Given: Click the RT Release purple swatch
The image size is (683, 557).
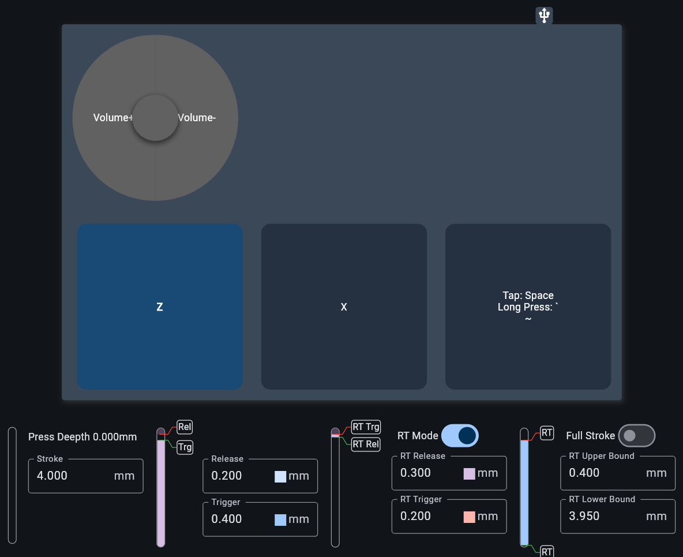Looking at the screenshot, I should click(x=470, y=474).
